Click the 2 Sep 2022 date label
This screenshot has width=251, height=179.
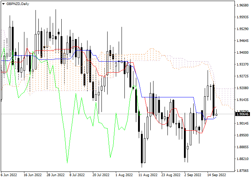pos(193,175)
